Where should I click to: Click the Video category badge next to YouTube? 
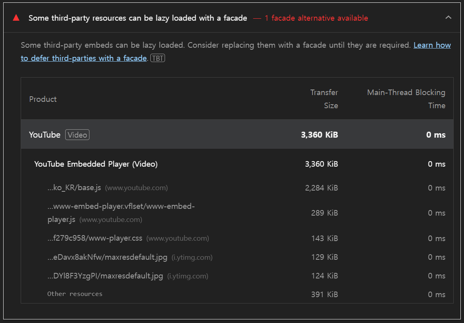pos(77,135)
